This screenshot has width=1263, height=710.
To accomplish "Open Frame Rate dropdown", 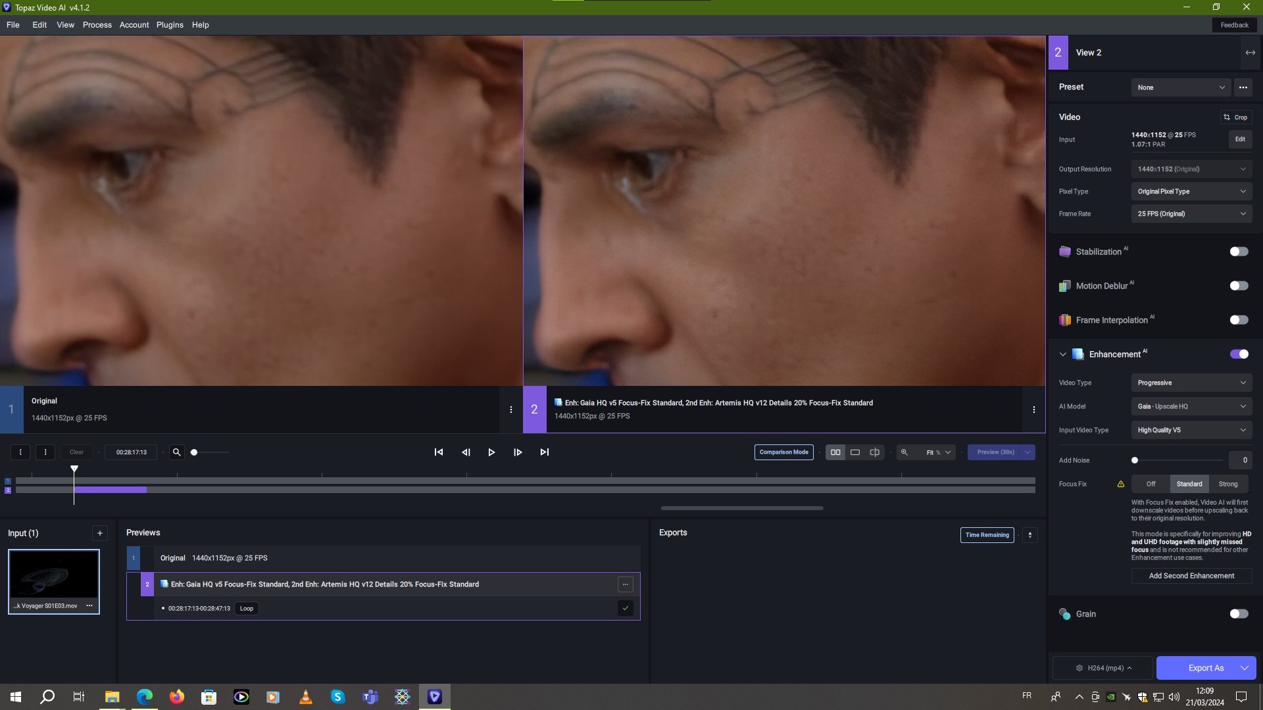I will (1191, 214).
